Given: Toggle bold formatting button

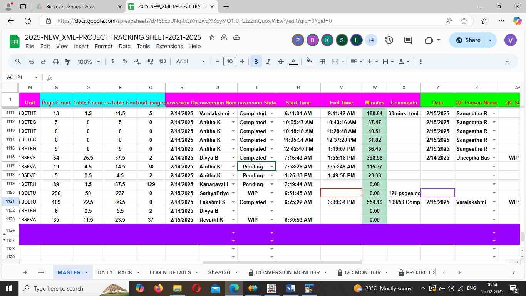Looking at the screenshot, I should point(256,62).
